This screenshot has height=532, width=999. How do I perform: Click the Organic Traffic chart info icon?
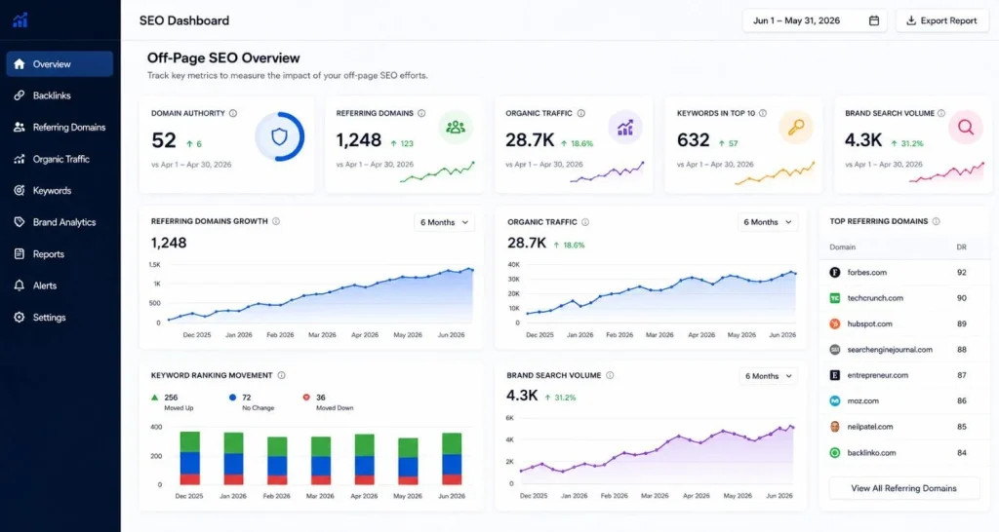(585, 222)
